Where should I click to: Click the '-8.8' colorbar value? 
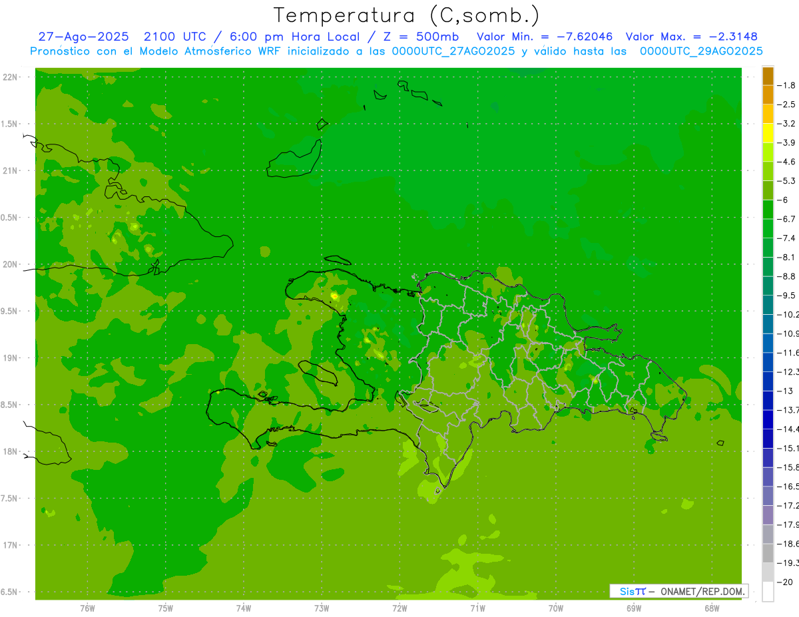coord(787,276)
